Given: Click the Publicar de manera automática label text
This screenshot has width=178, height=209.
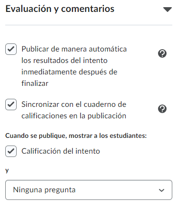Looking at the screenshot, I should [x=74, y=66].
